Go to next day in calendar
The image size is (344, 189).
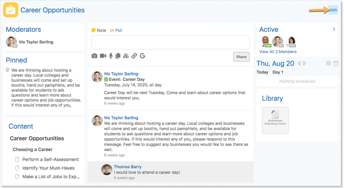[x=304, y=64]
